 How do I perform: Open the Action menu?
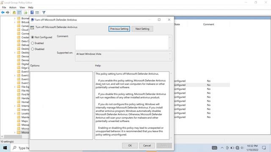coord(13,8)
